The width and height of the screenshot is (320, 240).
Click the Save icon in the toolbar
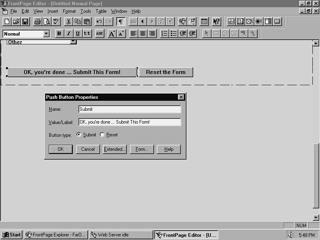click(x=25, y=22)
